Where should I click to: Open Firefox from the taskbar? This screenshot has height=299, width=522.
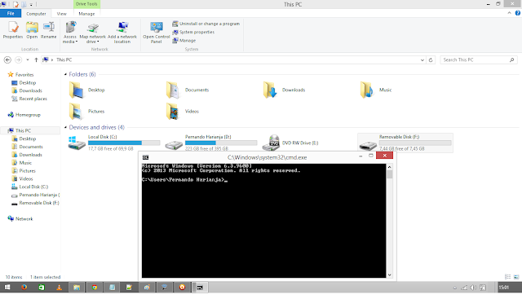coord(24,288)
